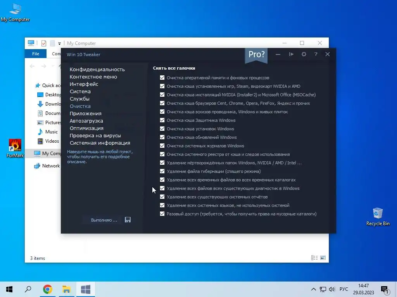Screen dimensions: 397x297
Task: Switch Explorer to details view icon
Action: (314, 258)
